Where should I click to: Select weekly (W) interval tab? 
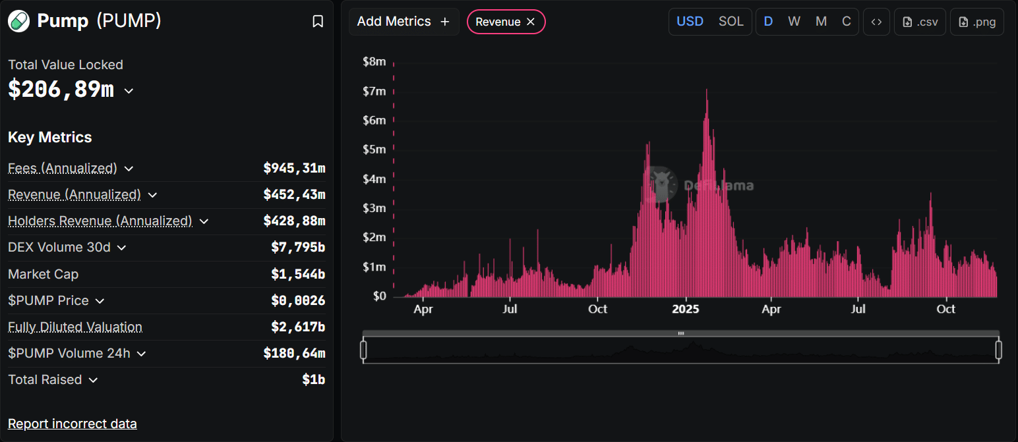pos(794,22)
